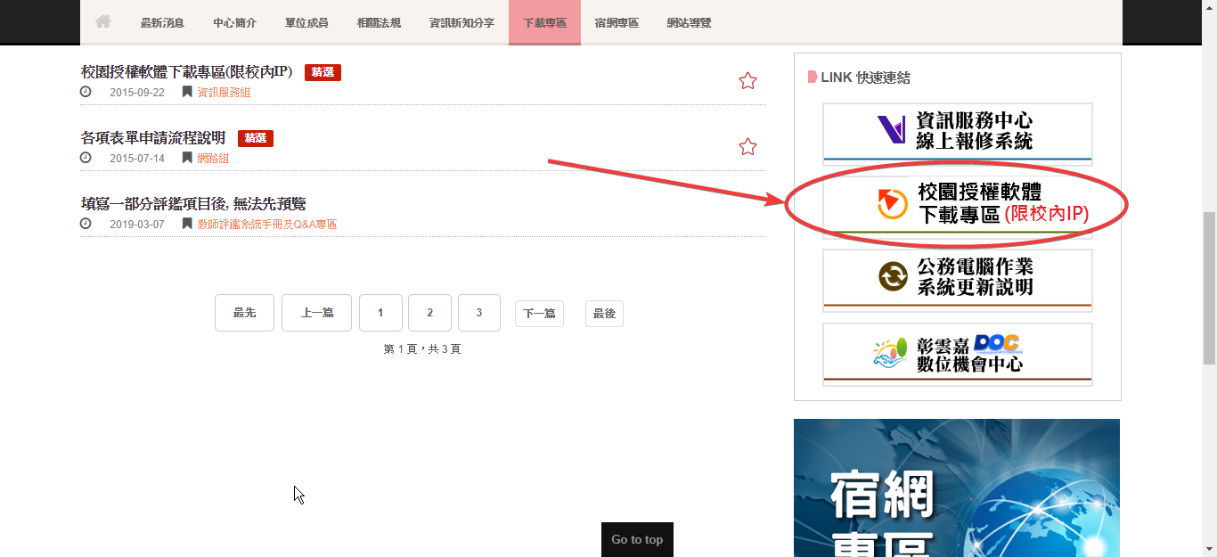
Task: Click the page's vertical scrollbar thumb
Action: (1209, 288)
